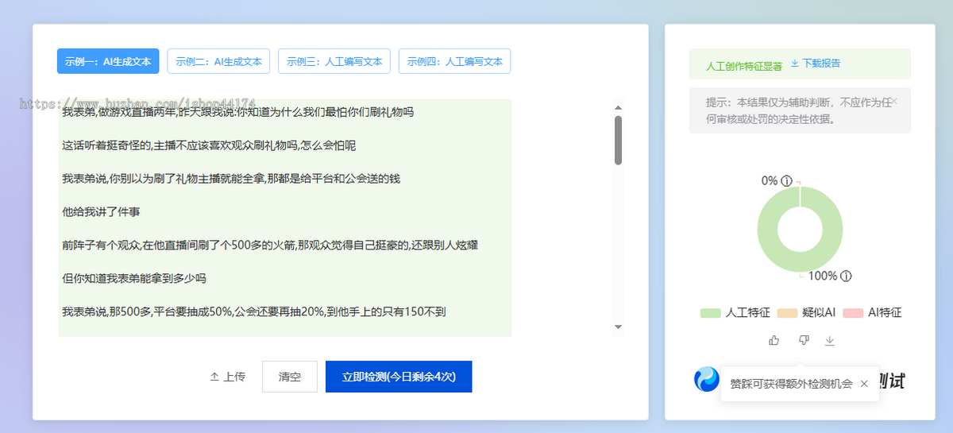
Task: Click the line "他给我讲了件事"
Action: point(101,212)
